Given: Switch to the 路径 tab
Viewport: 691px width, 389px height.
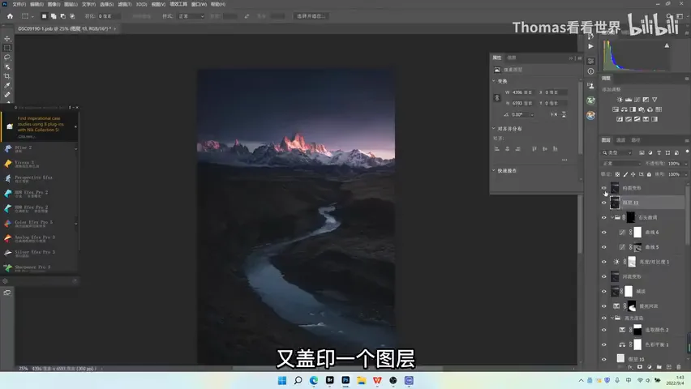Looking at the screenshot, I should click(636, 140).
